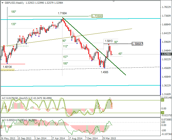
Task: Select the red horizontal line above 1.48134
Action: point(13,64)
